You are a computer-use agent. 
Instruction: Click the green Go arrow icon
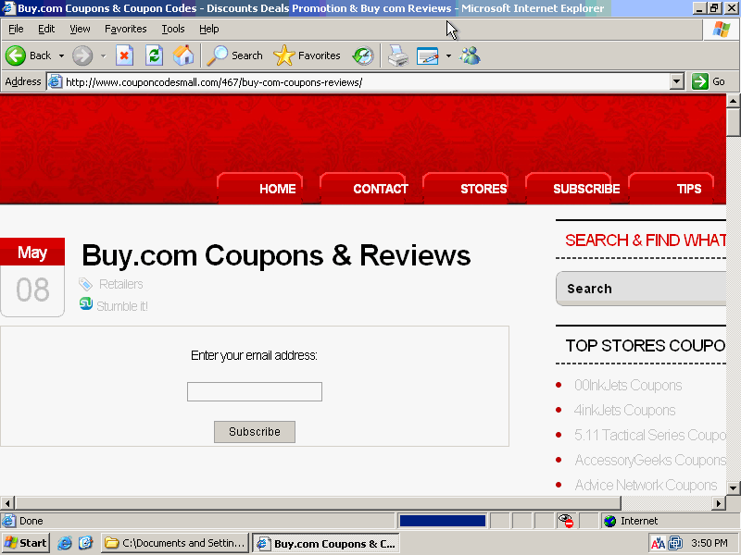700,81
